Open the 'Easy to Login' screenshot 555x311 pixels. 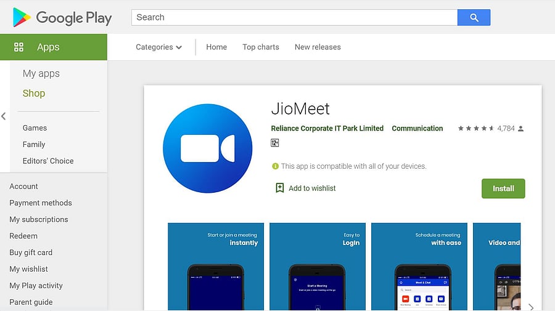(x=317, y=266)
